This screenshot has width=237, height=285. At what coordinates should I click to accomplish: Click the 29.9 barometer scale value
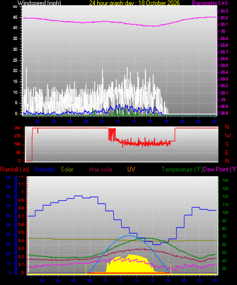point(224,38)
